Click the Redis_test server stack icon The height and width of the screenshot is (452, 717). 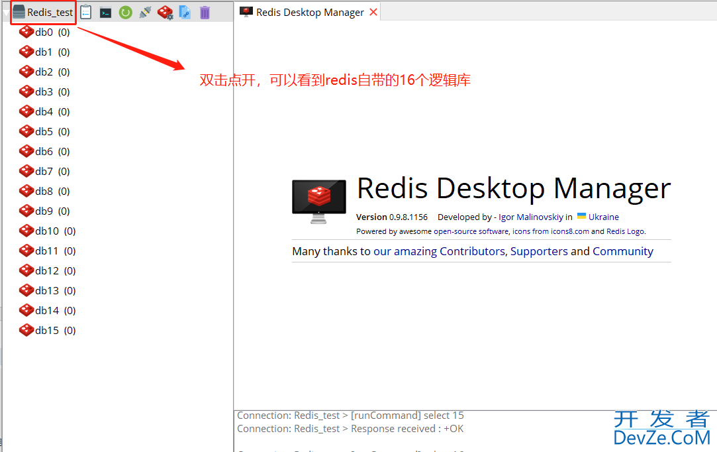pos(19,12)
